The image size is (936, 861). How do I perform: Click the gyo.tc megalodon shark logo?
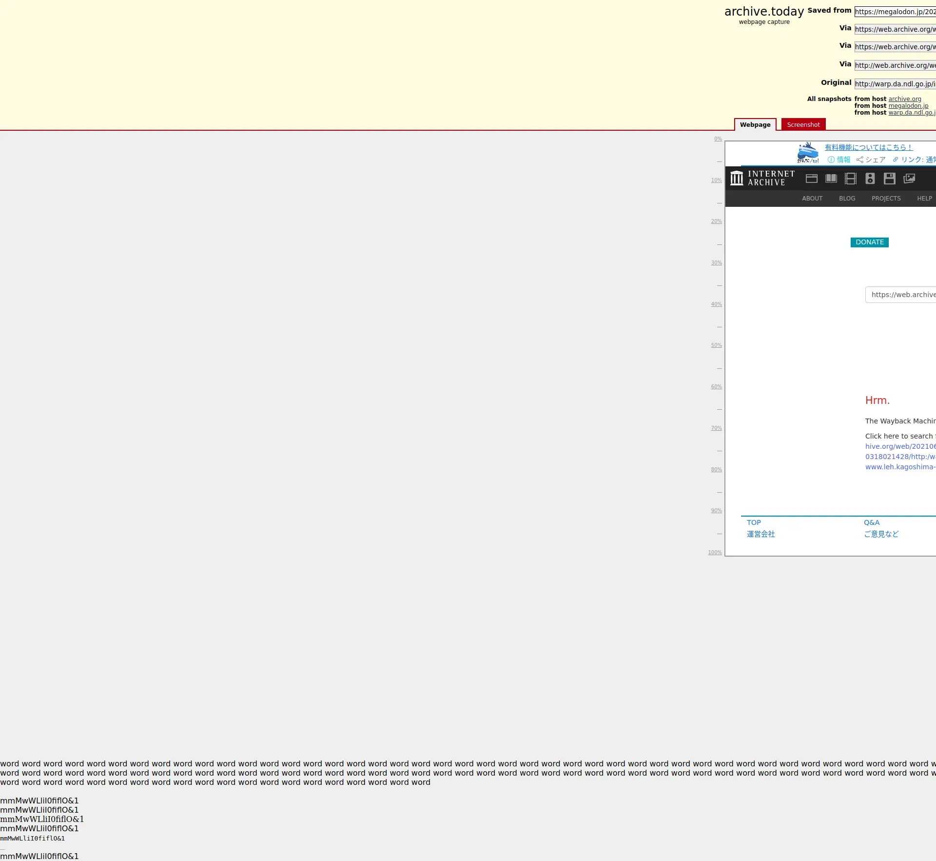tap(808, 153)
